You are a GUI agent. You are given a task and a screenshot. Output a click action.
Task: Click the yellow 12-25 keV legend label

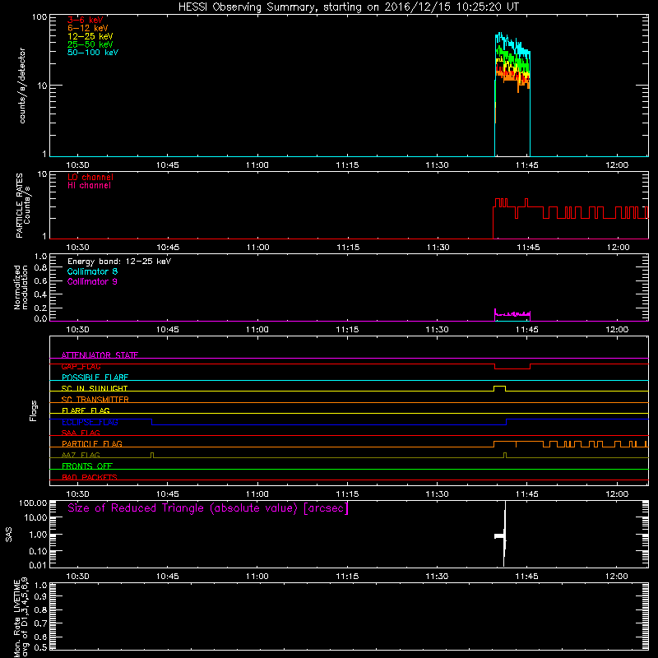90,36
